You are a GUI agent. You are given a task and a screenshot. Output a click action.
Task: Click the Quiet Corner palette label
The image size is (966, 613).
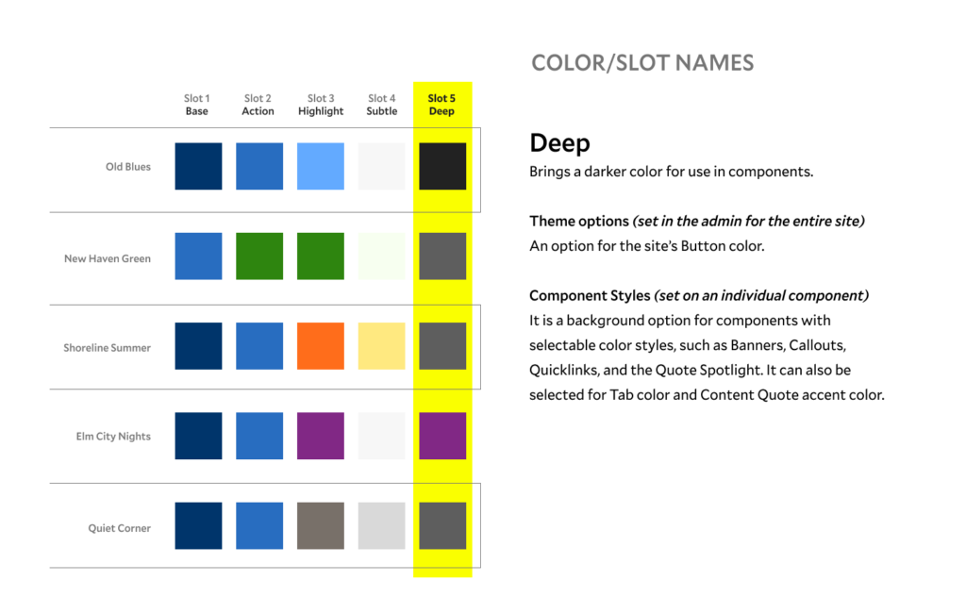120,528
